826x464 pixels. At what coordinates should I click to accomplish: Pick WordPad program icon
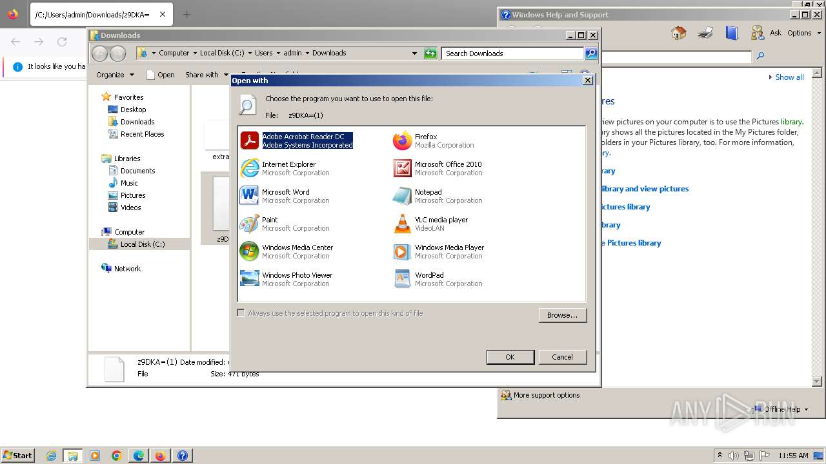tap(403, 279)
